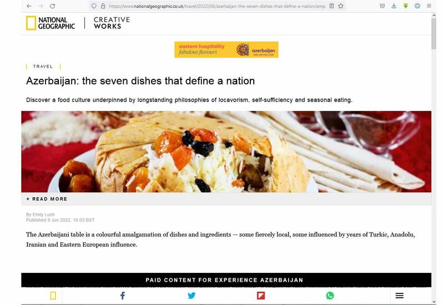
Task: Share article via Flipboard icon
Action: pyautogui.click(x=261, y=296)
